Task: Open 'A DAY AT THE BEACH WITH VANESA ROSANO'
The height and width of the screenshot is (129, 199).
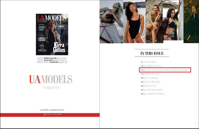Action: (x=166, y=70)
